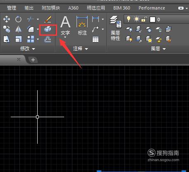The width and height of the screenshot is (189, 172).
Task: Toggle layer 0 padlock lock state
Action: point(144,19)
